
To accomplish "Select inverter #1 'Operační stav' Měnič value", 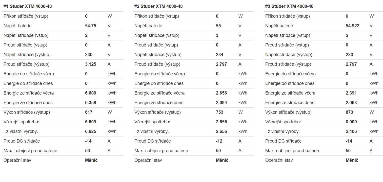I will tap(91, 160).
